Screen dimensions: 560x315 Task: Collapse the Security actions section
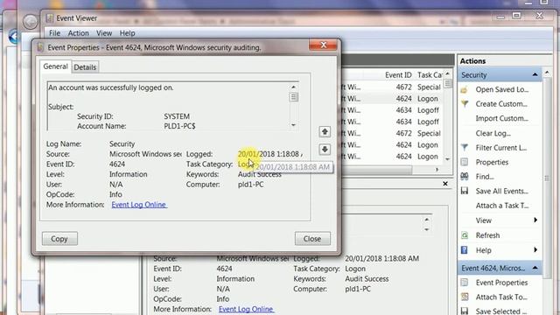click(x=535, y=74)
